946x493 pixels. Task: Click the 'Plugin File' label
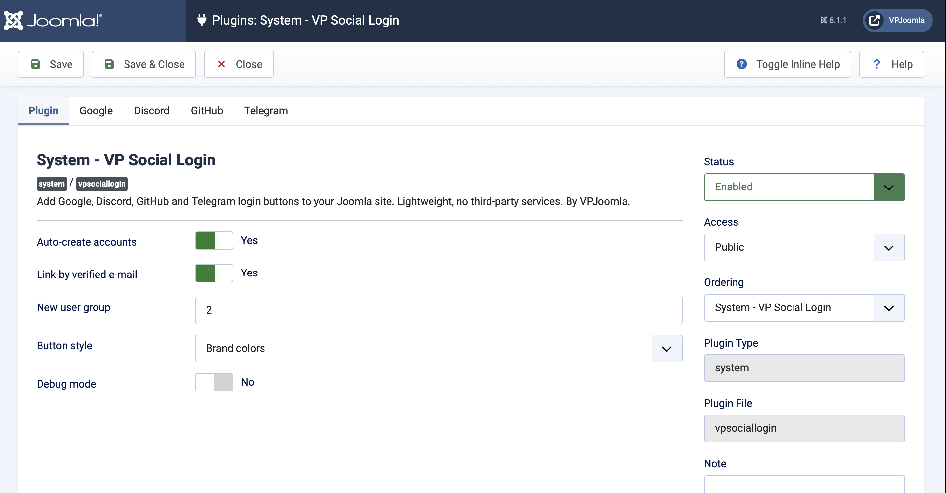point(728,403)
